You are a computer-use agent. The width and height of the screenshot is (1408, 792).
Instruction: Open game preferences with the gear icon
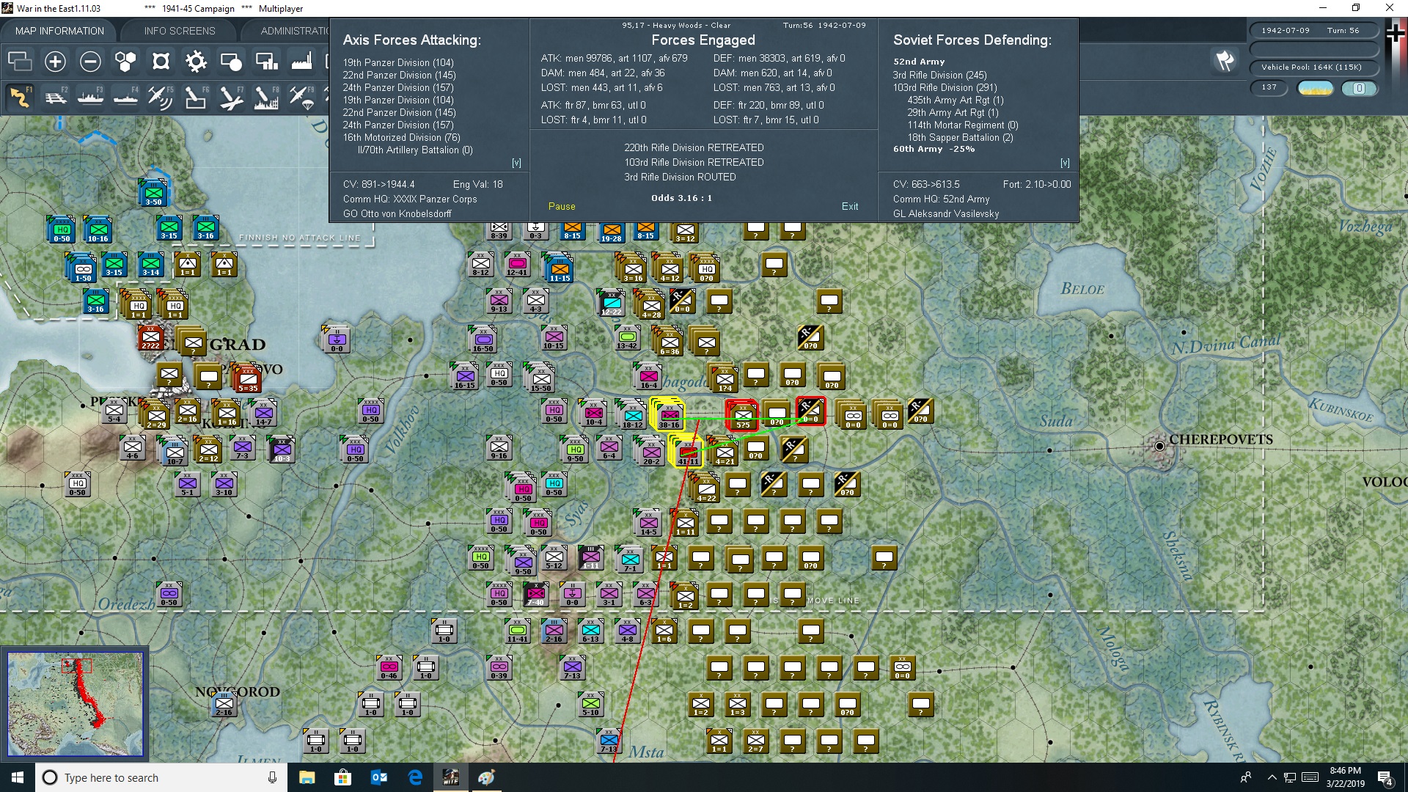[x=196, y=62]
